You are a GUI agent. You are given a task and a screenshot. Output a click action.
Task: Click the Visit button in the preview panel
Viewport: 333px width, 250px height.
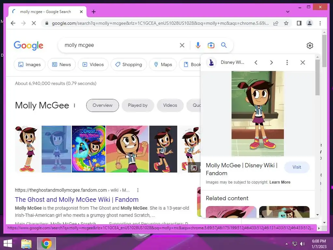click(297, 167)
